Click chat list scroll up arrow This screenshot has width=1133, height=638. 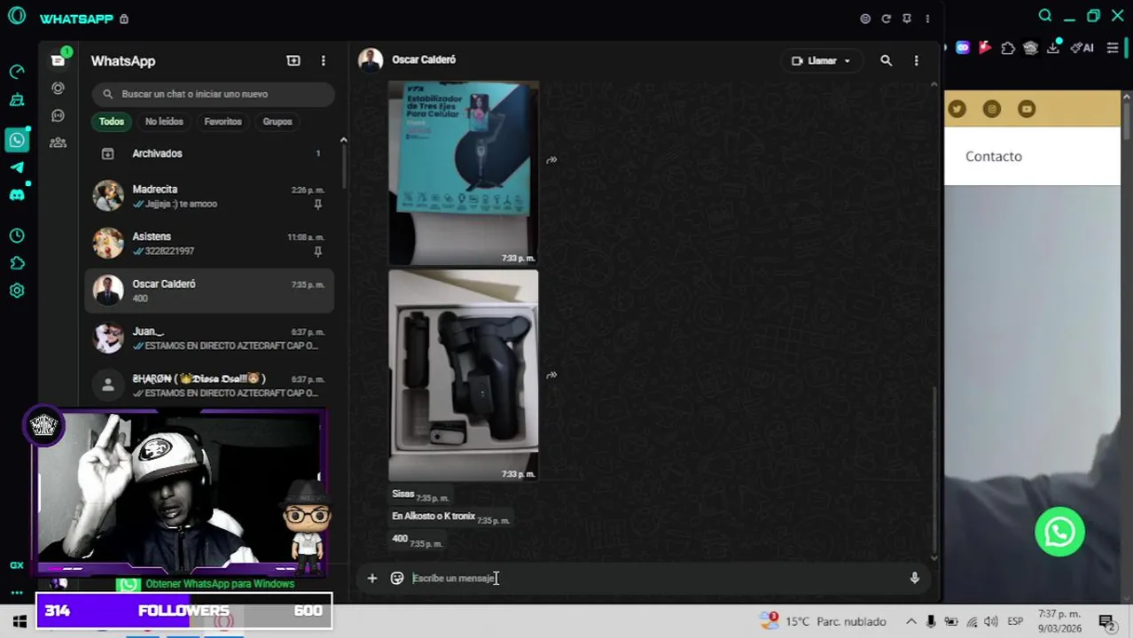[343, 140]
